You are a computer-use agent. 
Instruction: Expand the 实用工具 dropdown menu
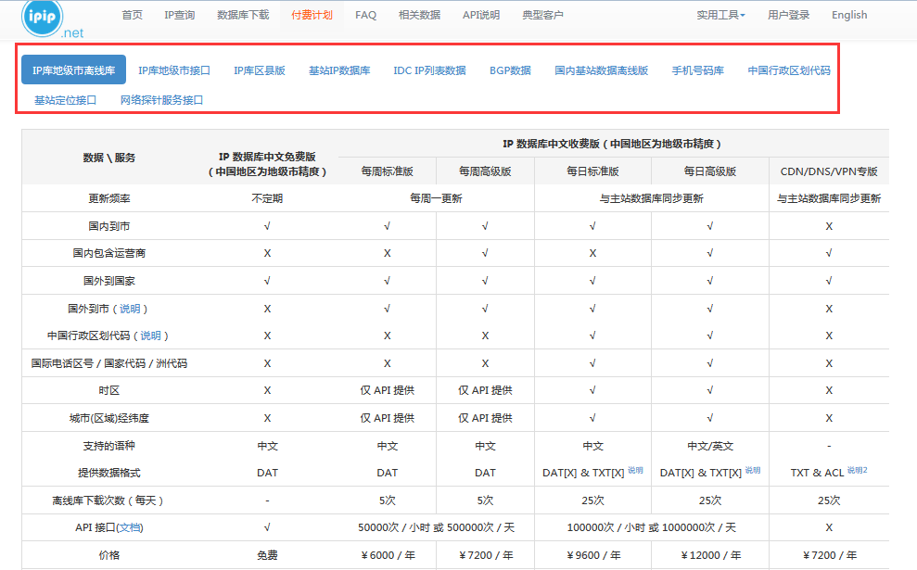tap(720, 15)
